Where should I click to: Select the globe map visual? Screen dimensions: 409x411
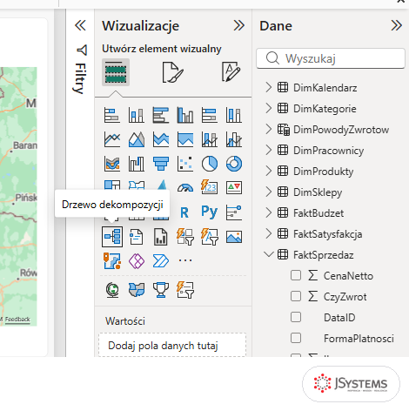(x=112, y=290)
